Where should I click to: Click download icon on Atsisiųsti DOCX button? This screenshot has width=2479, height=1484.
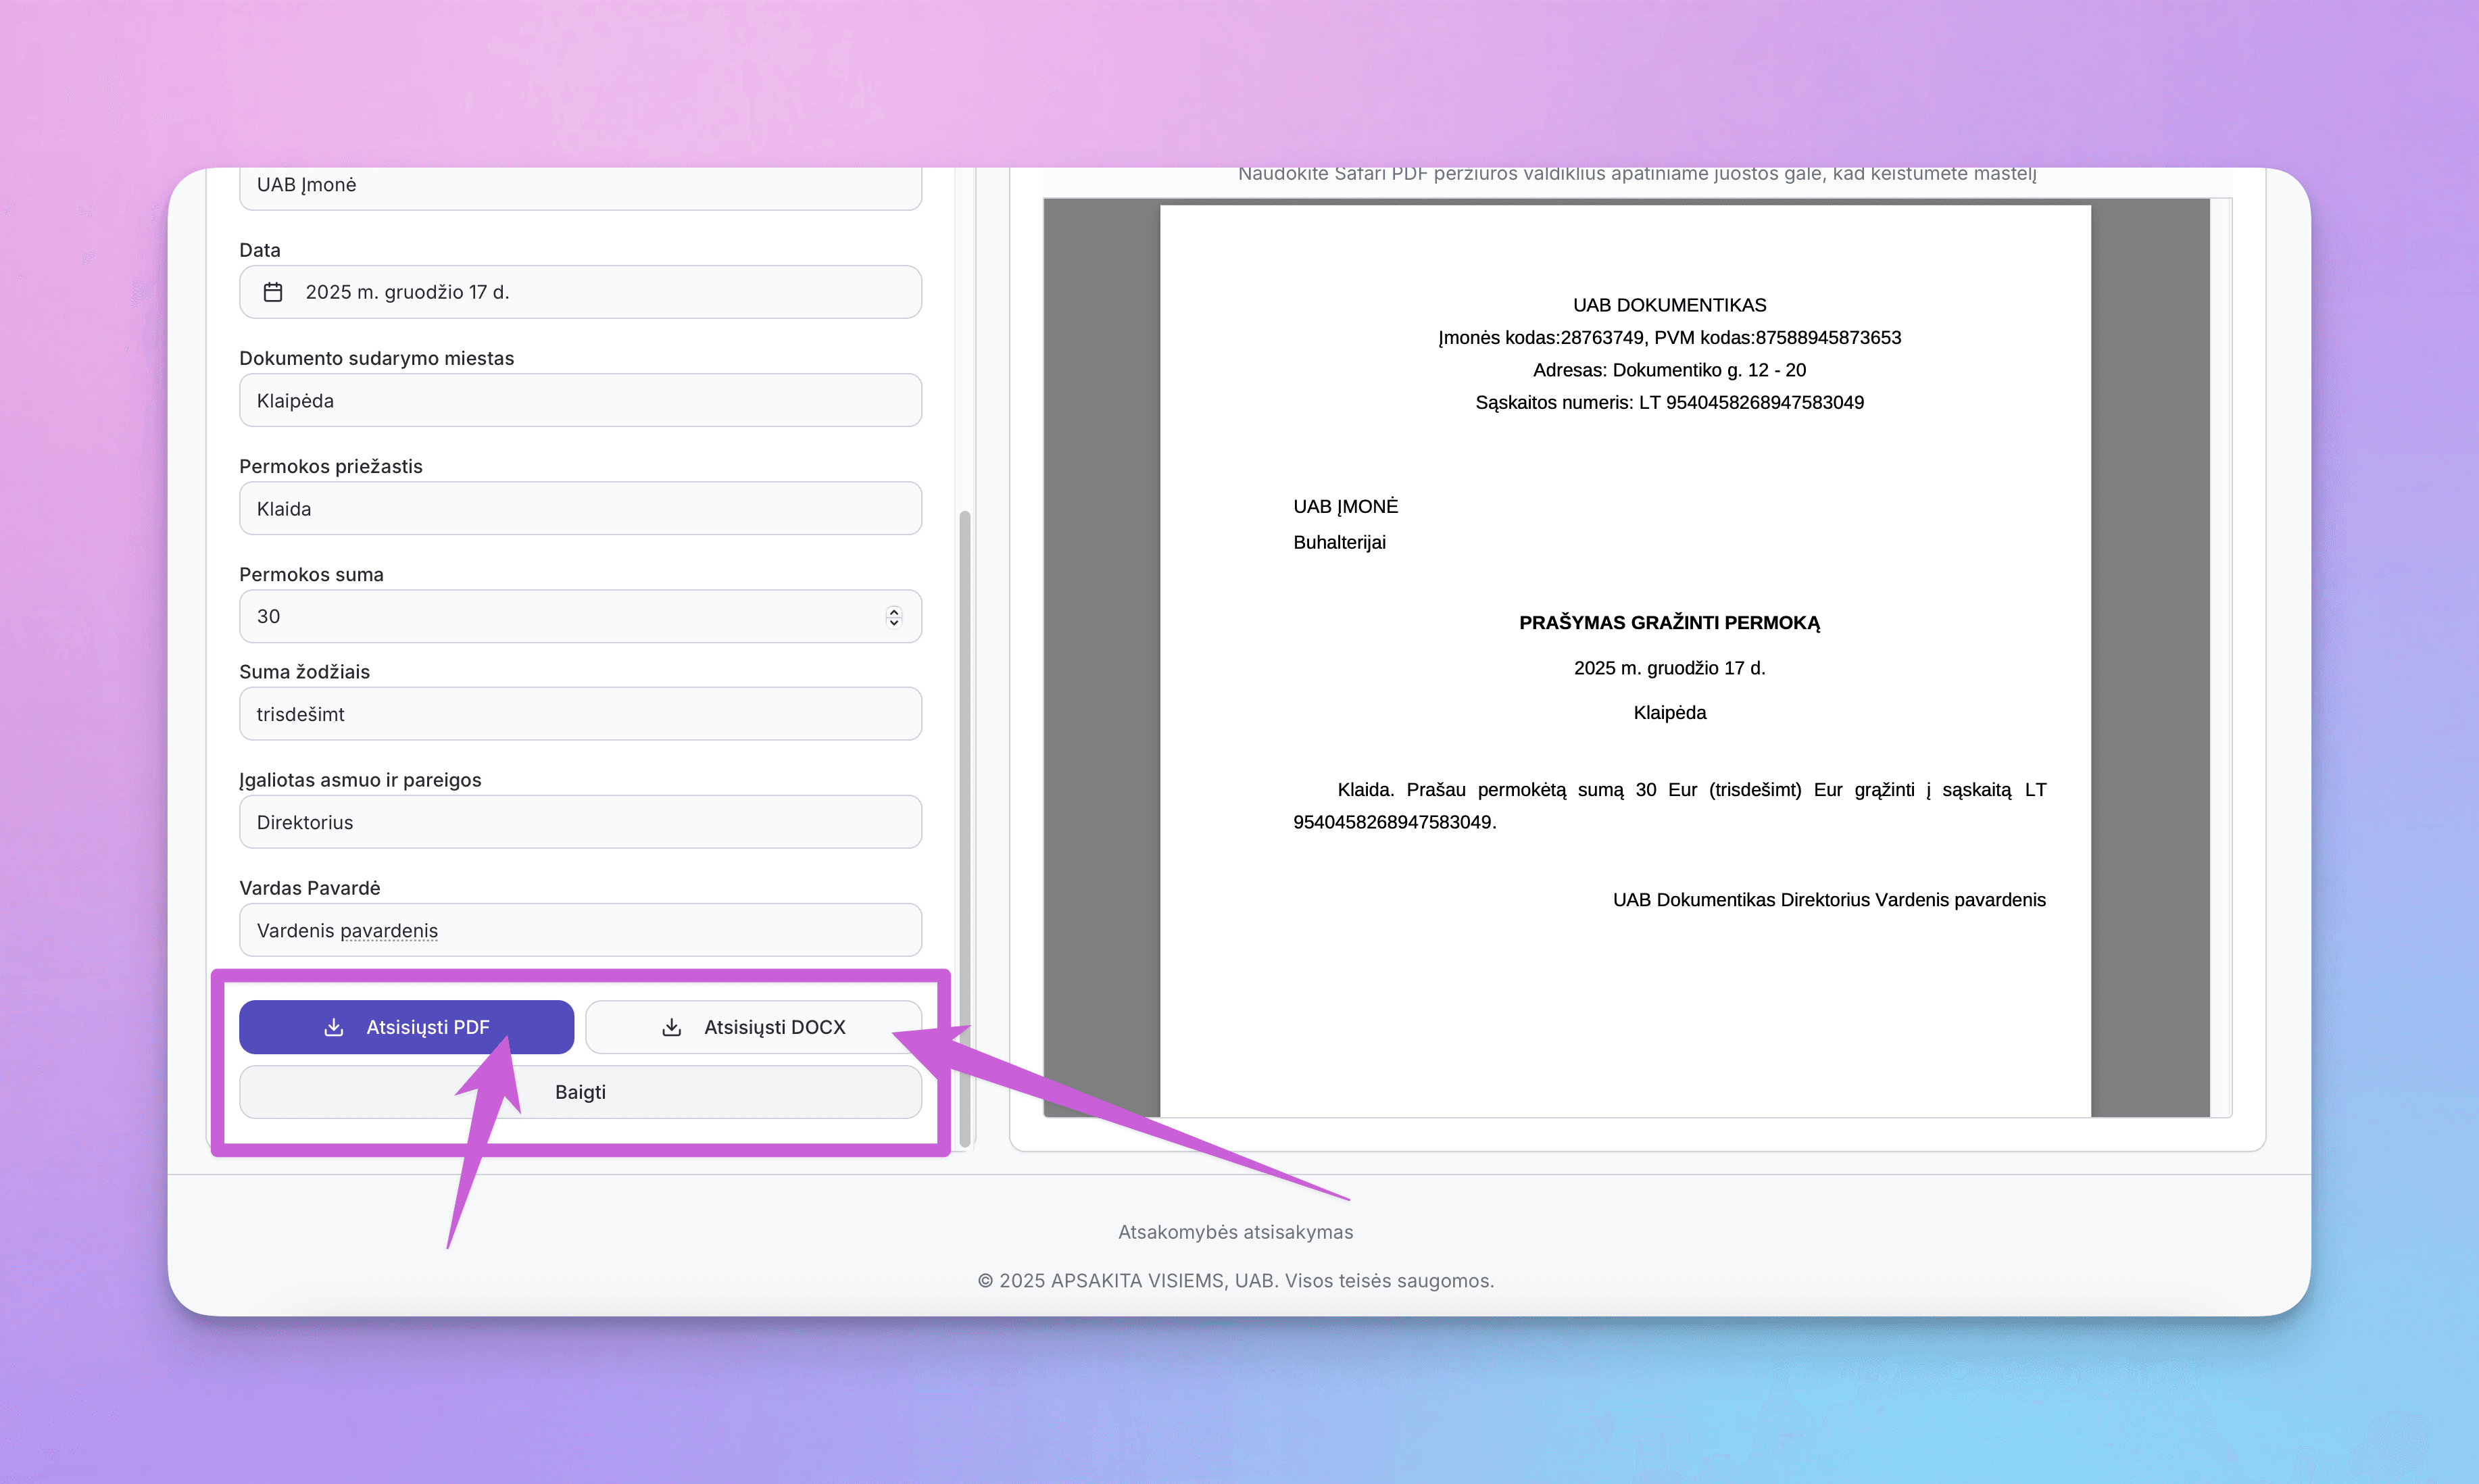(x=672, y=1027)
